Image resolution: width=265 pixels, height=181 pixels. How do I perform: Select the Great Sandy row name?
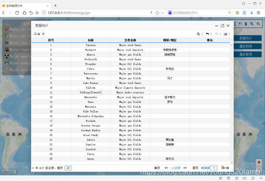90,135
